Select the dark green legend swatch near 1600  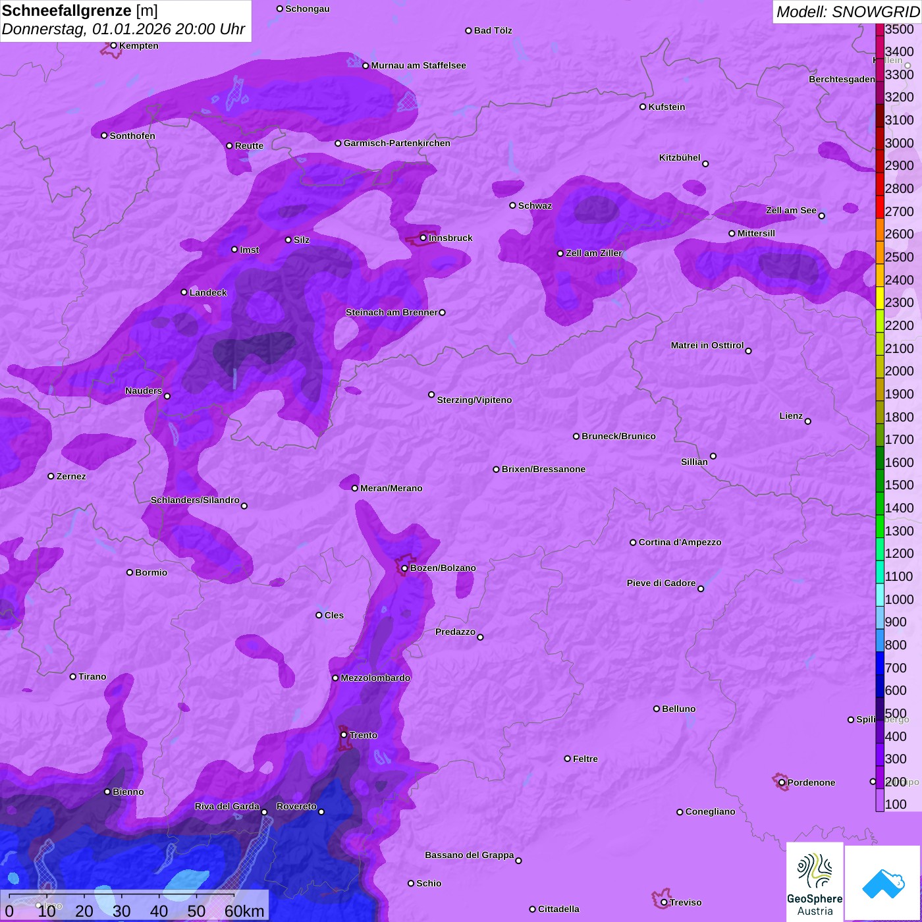tap(880, 457)
